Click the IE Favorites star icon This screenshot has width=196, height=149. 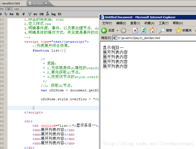[x=178, y=30]
